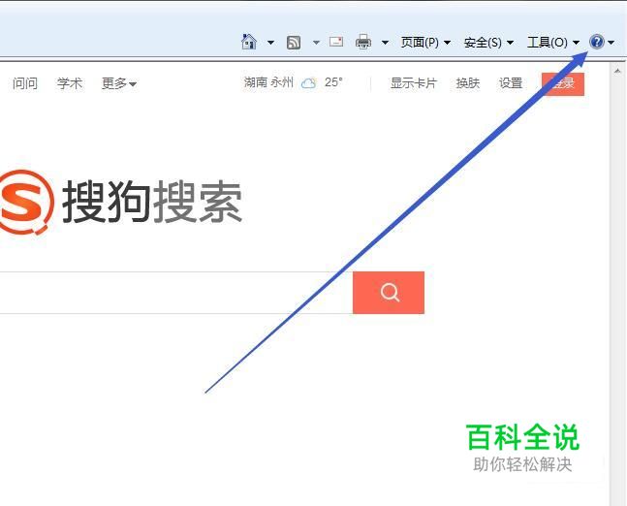Open the 页面(P) menu
Image resolution: width=627 pixels, height=506 pixels.
425,42
